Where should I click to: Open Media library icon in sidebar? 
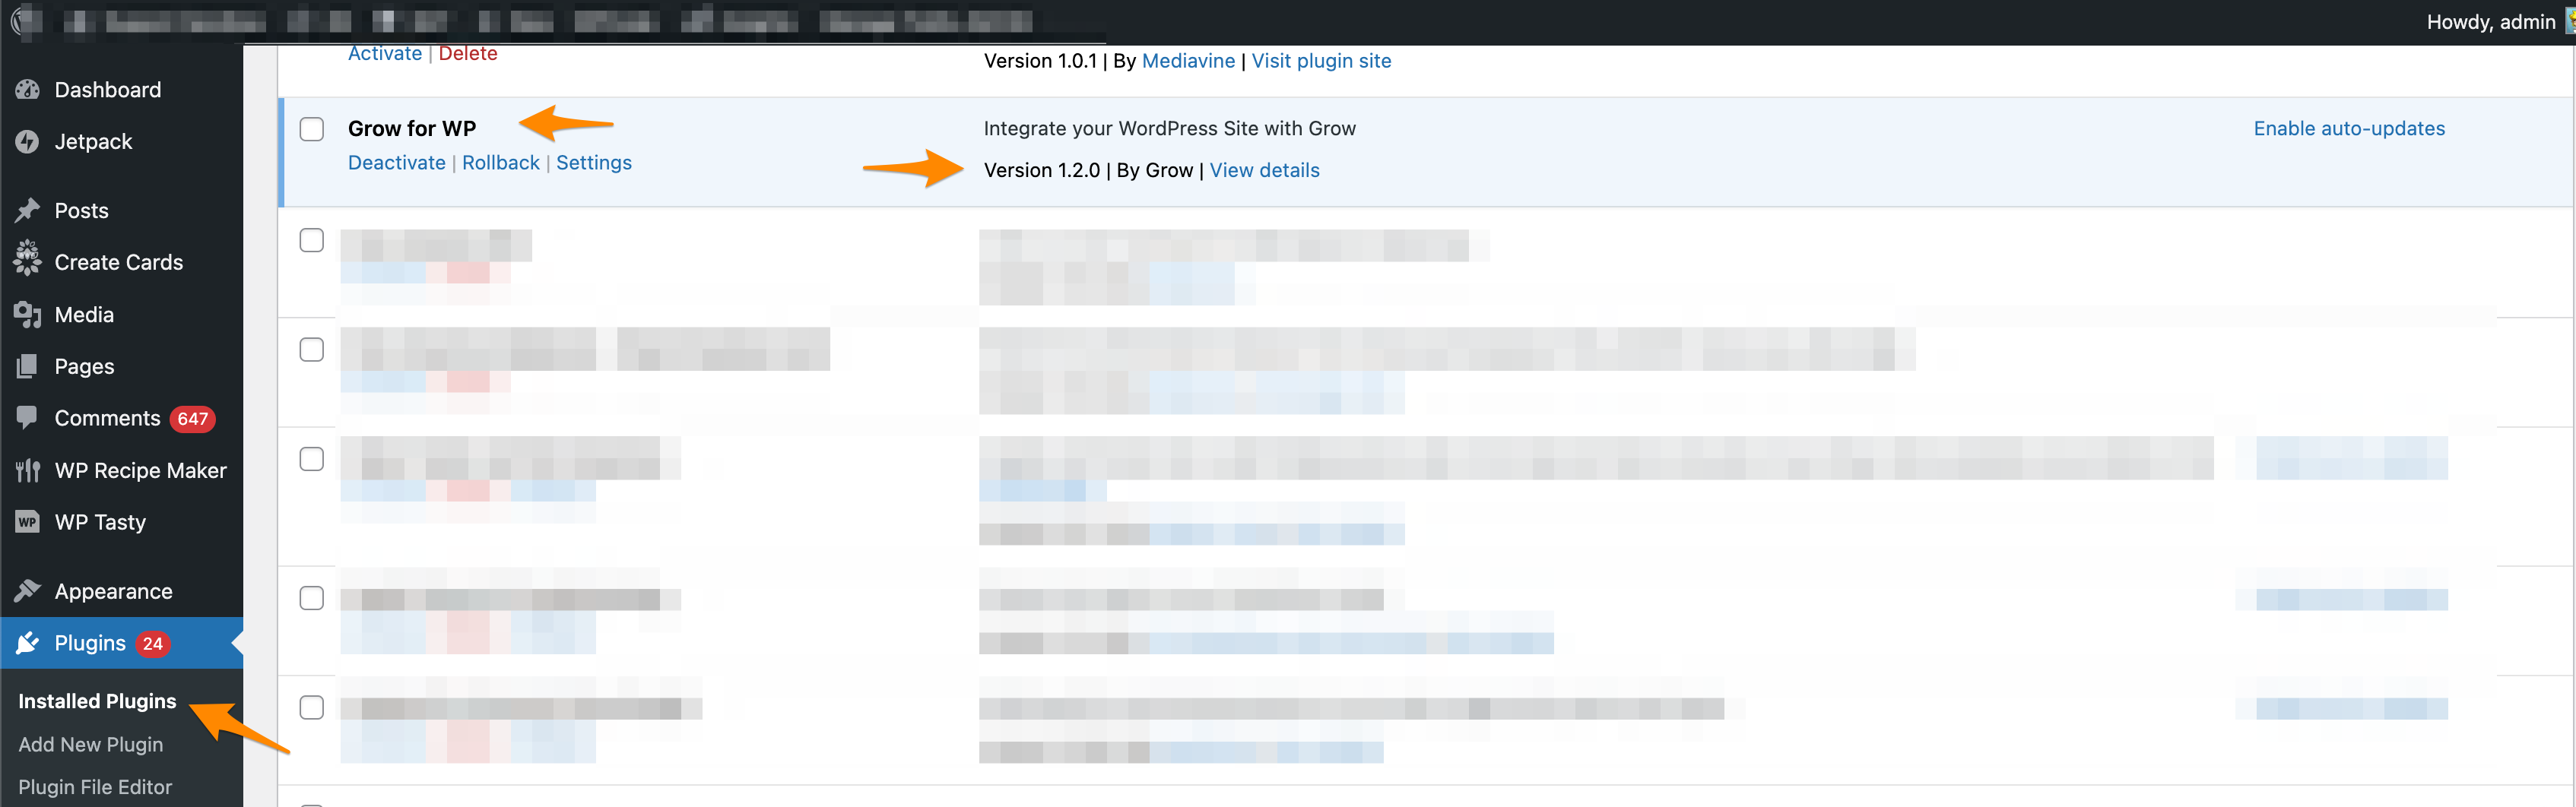pyautogui.click(x=28, y=315)
